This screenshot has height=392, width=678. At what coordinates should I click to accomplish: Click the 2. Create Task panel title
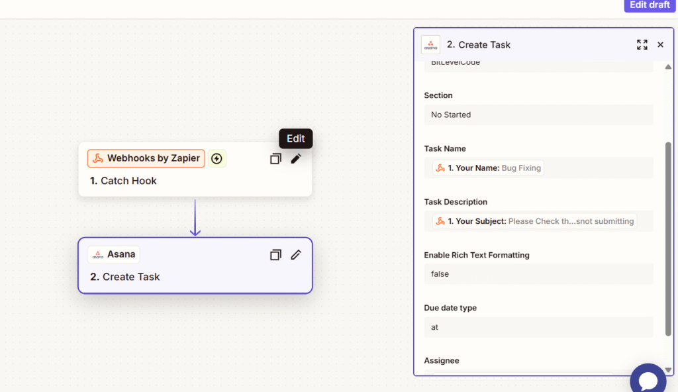[x=478, y=44]
